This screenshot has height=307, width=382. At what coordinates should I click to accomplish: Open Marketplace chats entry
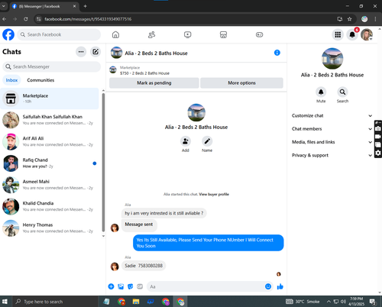click(x=50, y=99)
